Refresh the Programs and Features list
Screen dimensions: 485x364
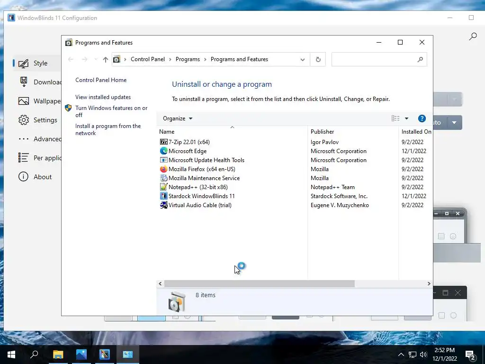click(x=318, y=59)
